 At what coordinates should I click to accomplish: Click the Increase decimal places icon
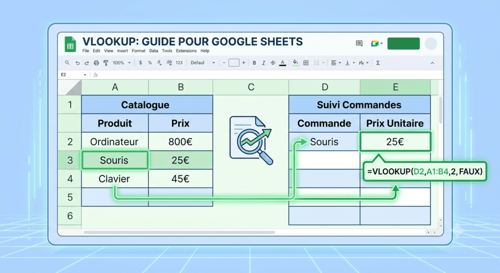click(x=169, y=63)
